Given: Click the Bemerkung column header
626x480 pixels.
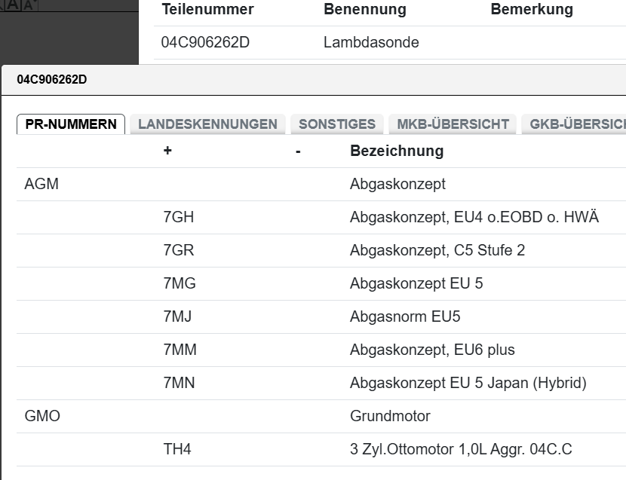Looking at the screenshot, I should tap(531, 10).
